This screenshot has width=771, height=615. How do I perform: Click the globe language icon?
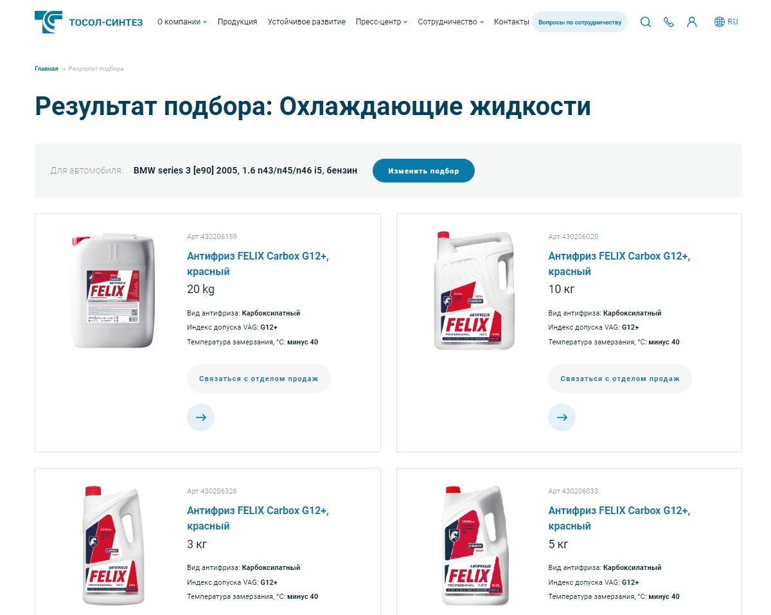click(720, 22)
